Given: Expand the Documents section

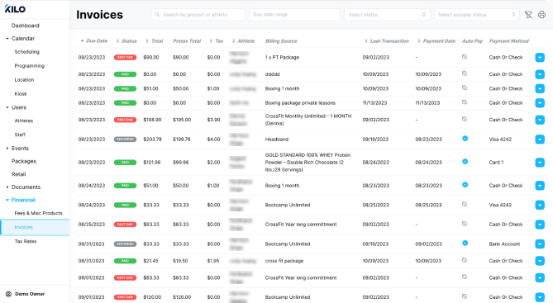Looking at the screenshot, I should 7,187.
